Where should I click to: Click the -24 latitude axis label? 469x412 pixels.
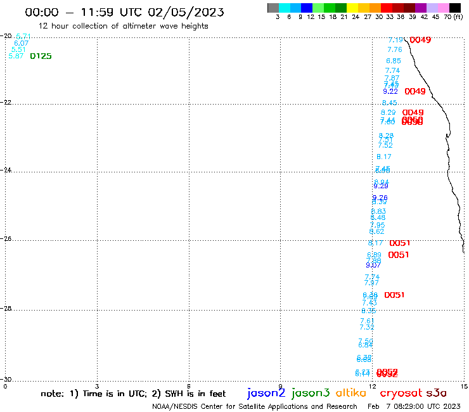[6, 170]
